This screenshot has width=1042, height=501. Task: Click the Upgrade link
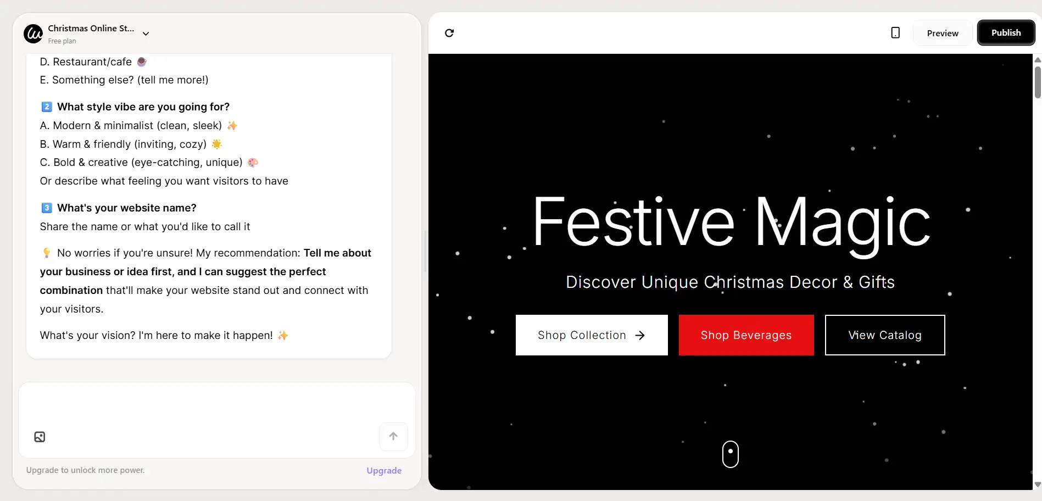pos(383,470)
